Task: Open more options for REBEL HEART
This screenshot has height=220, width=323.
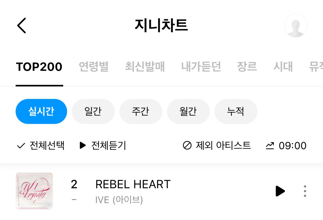Action: (x=305, y=191)
